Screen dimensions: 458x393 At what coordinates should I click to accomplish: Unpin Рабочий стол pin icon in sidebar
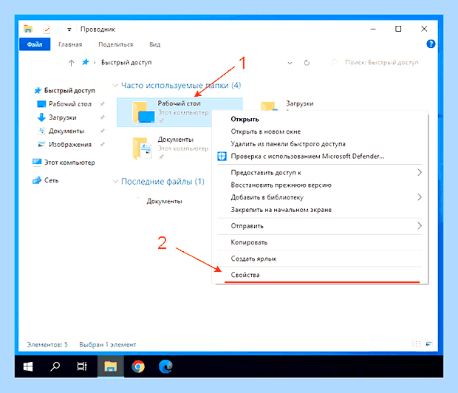point(102,104)
